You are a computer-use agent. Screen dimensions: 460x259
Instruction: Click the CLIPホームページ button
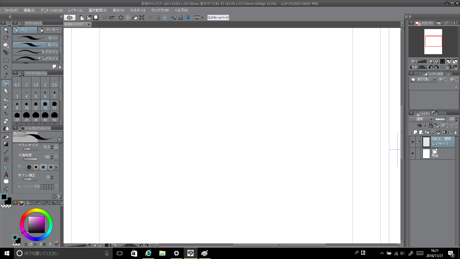pyautogui.click(x=218, y=18)
